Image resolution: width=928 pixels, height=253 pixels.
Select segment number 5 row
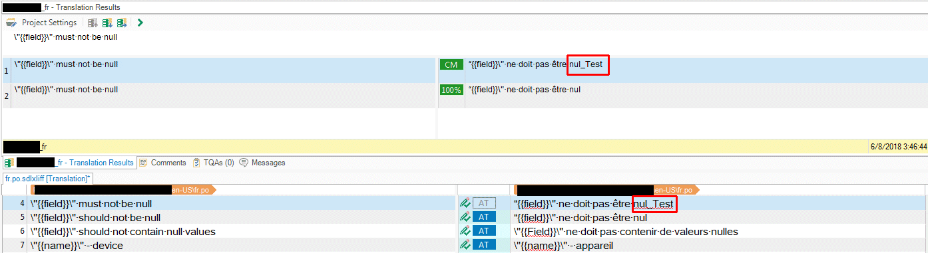(x=463, y=217)
